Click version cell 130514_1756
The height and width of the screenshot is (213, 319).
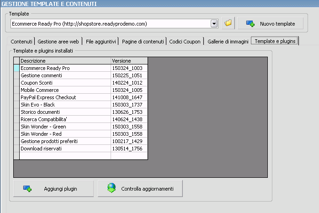click(129, 149)
